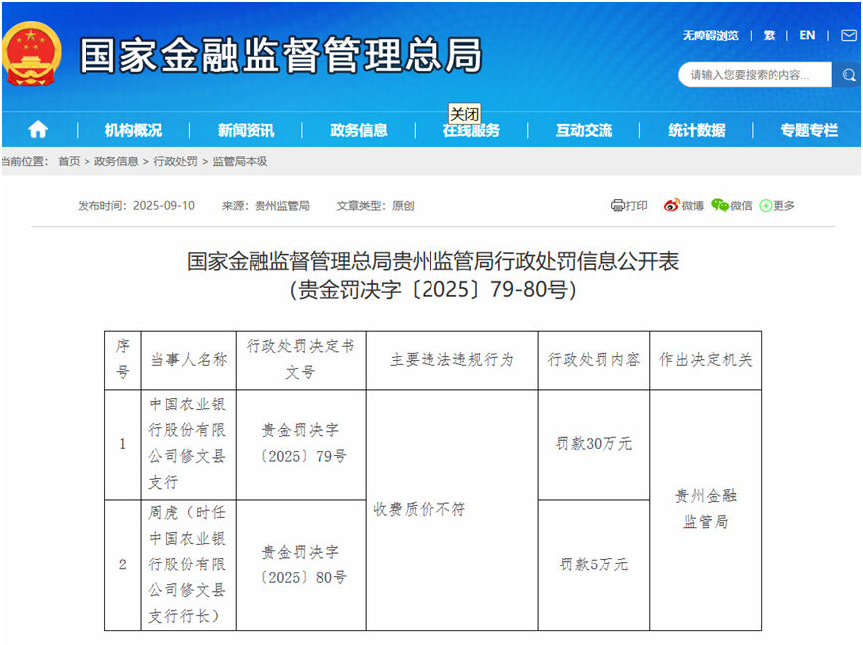Viewport: 863px width, 645px height.
Task: Switch to traditional Chinese with 繁
Action: (x=768, y=34)
